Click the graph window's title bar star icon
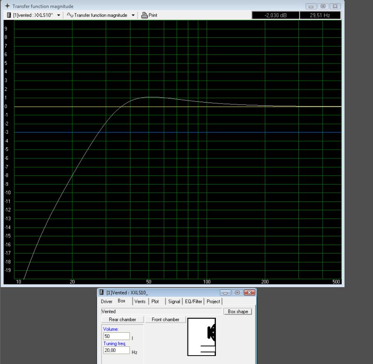The height and width of the screenshot is (364, 373). tap(7, 6)
